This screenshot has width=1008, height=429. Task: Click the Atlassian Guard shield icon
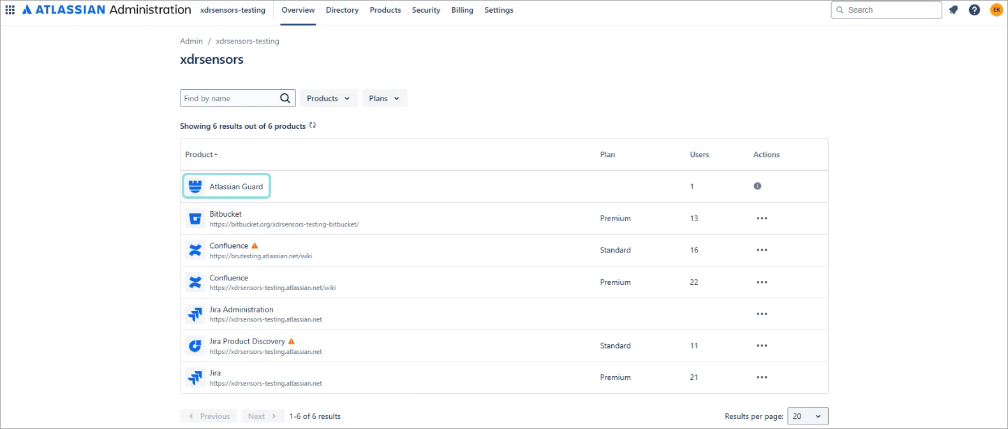pyautogui.click(x=195, y=186)
